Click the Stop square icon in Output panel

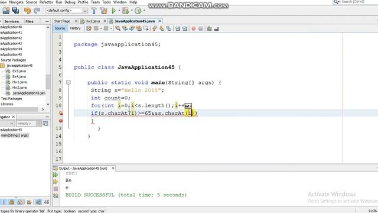(x=56, y=189)
